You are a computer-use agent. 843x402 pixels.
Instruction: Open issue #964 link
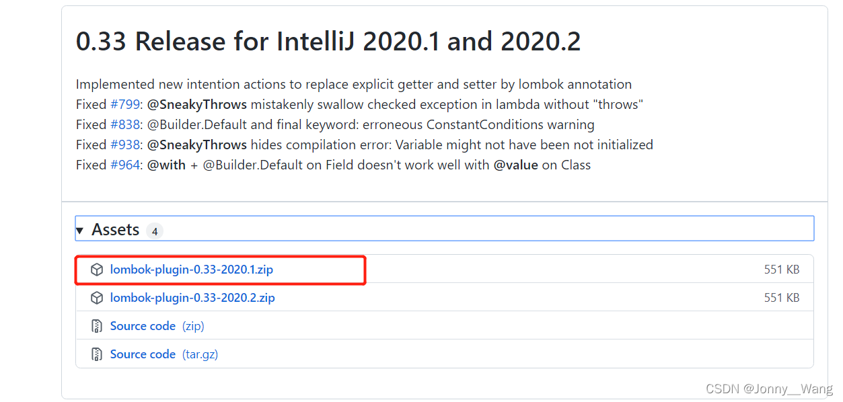coord(125,165)
